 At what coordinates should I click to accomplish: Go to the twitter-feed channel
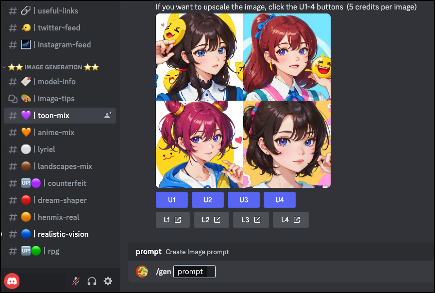click(x=60, y=27)
